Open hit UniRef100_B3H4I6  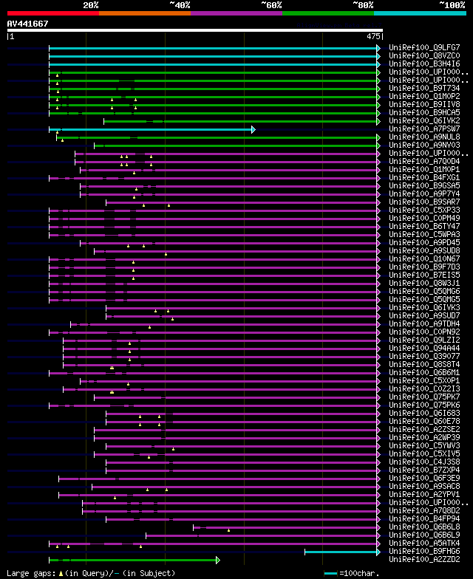click(x=424, y=64)
